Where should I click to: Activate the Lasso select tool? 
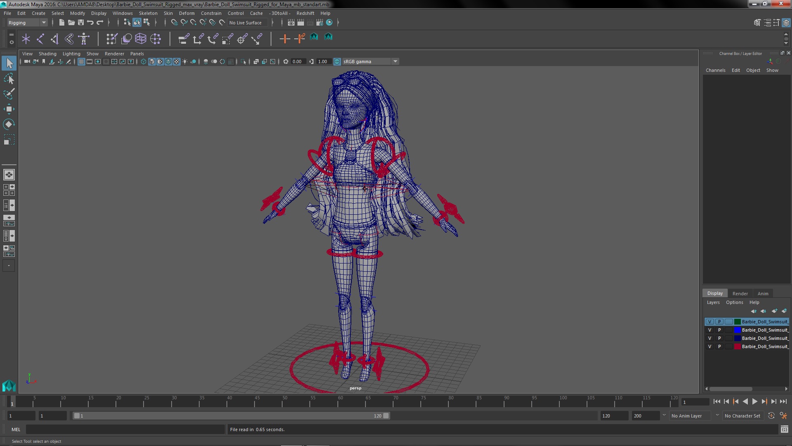(9, 78)
